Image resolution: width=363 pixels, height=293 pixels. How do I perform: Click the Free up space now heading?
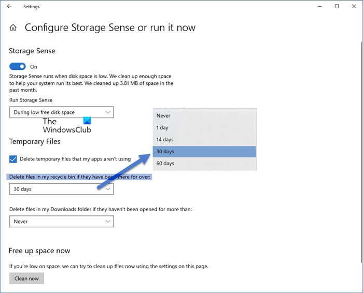pos(39,251)
